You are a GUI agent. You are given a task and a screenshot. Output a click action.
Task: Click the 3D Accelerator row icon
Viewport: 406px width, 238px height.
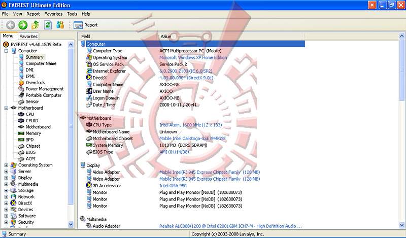[x=89, y=185]
